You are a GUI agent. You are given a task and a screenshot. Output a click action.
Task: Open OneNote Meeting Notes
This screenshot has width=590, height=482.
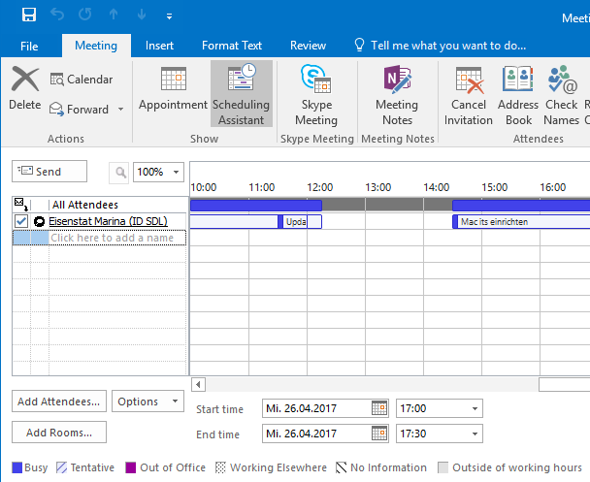[397, 95]
